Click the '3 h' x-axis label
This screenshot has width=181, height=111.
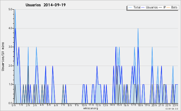tap(35, 105)
